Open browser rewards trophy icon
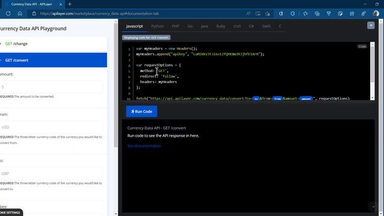Image resolution: width=384 pixels, height=216 pixels. [329, 13]
